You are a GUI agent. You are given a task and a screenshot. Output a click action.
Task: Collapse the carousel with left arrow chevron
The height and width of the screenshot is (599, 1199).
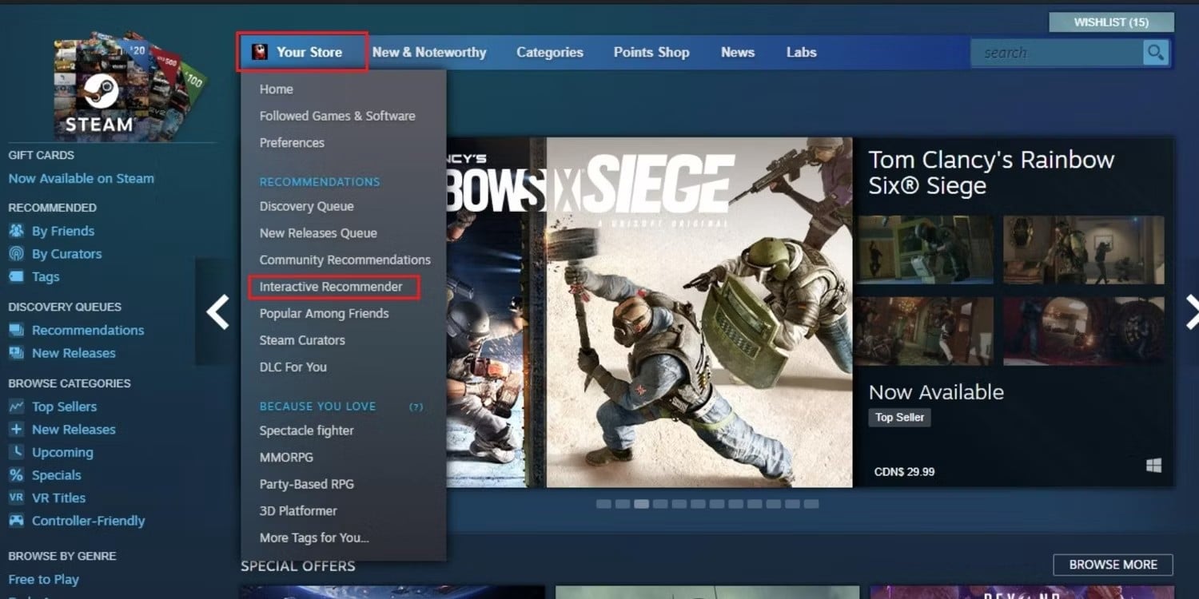tap(217, 311)
